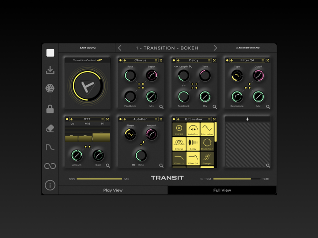Choose Chorus from effect picker
The image size is (318, 238).
(179, 144)
